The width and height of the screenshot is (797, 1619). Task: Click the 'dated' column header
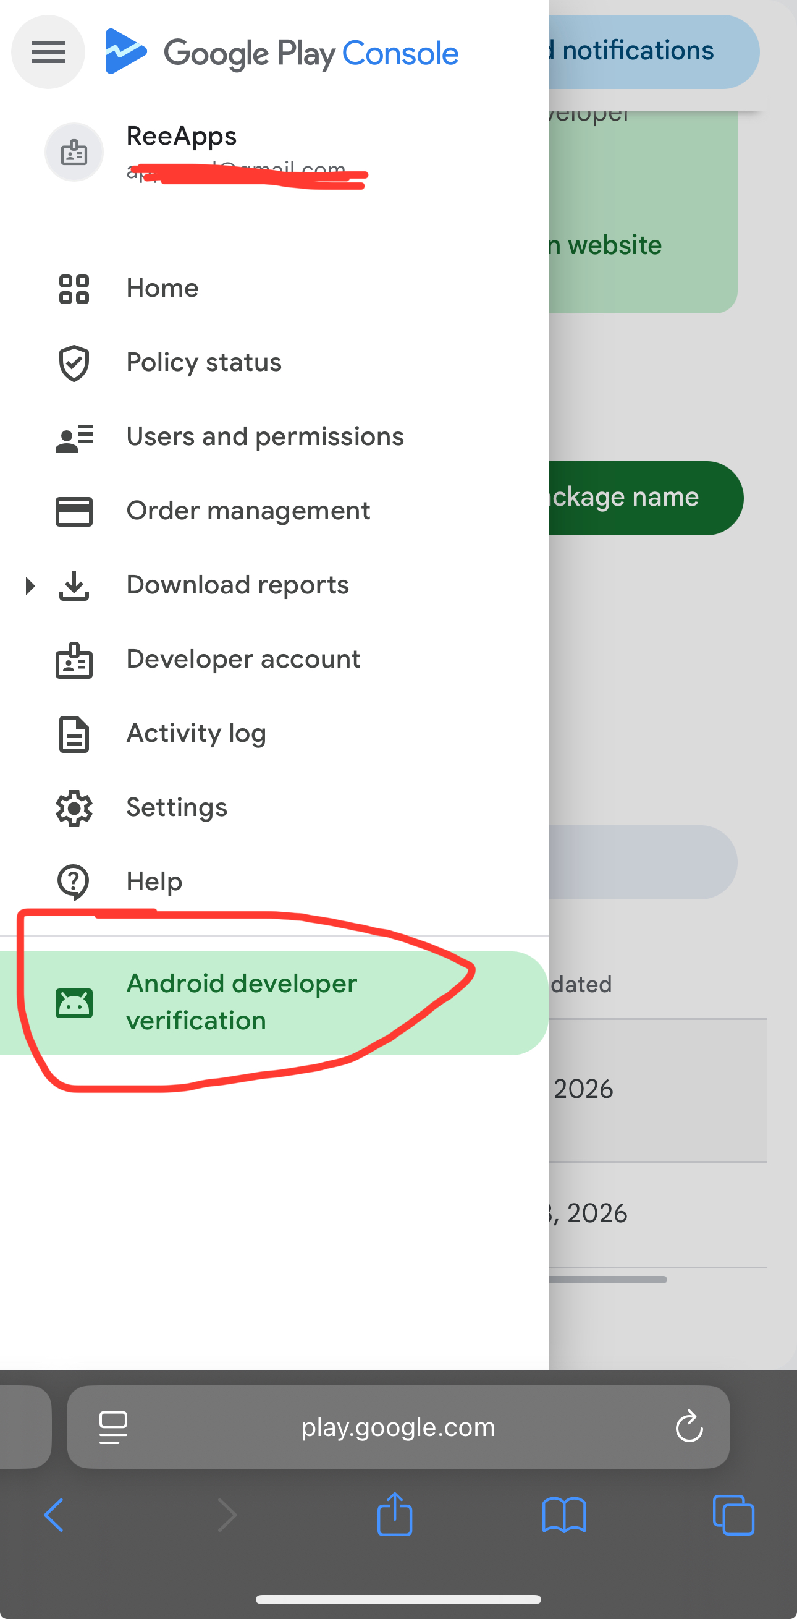(x=581, y=984)
